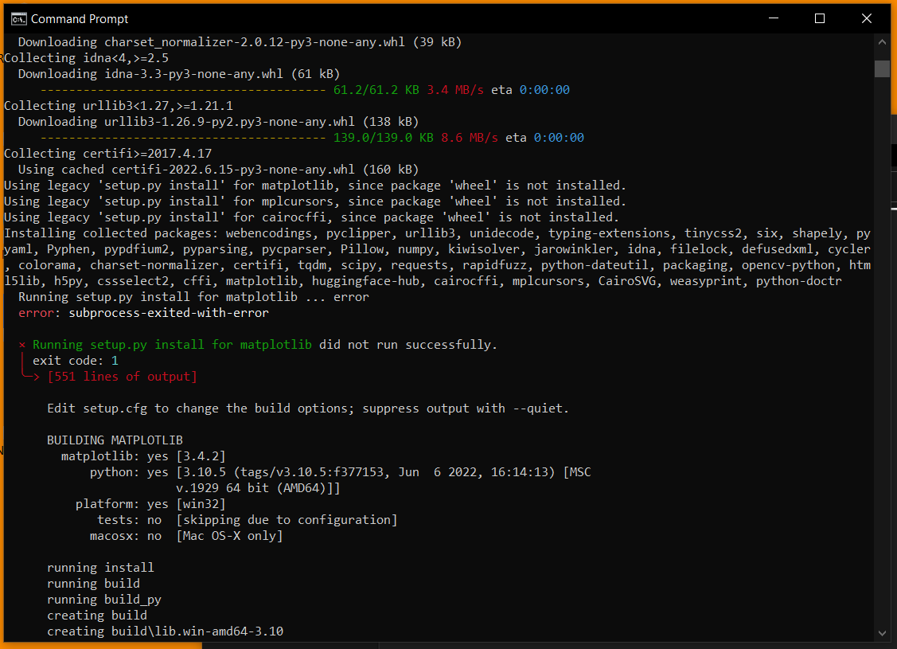Click the 'creating build\lib.win-amd64-3.10' line
This screenshot has width=897, height=649.
tap(165, 631)
